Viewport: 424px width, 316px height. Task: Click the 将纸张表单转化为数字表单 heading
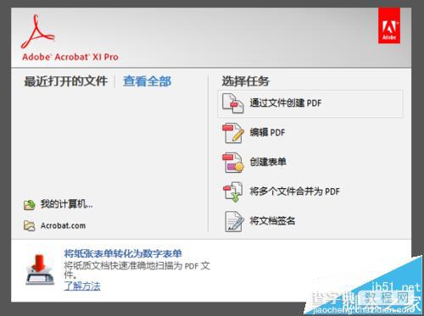123,253
